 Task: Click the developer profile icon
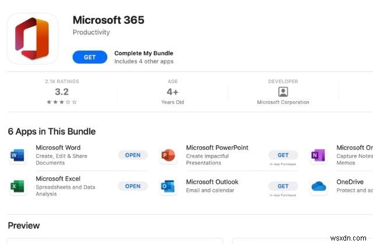[283, 92]
